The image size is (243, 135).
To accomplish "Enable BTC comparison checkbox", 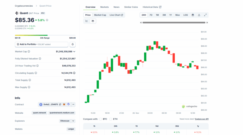I will click(x=101, y=119).
